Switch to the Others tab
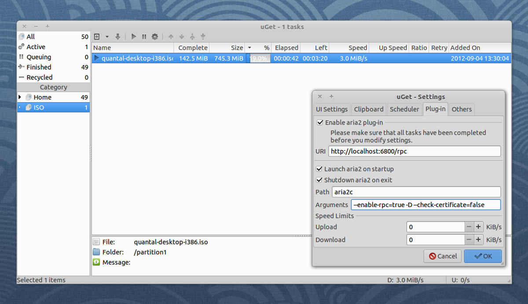Screen dimensions: 528x304 [x=462, y=109]
